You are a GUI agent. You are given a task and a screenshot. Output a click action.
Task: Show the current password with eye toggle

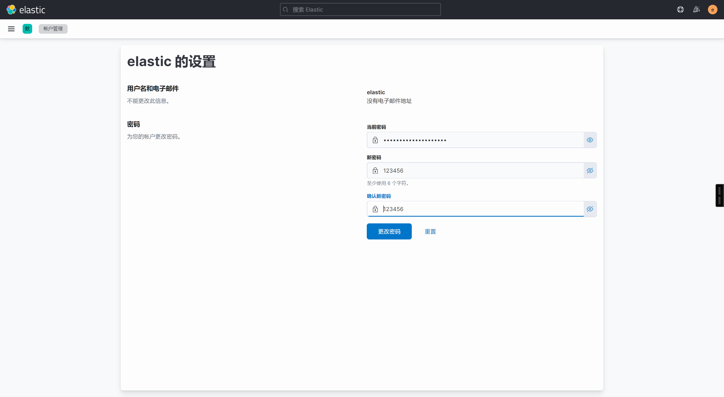click(590, 140)
